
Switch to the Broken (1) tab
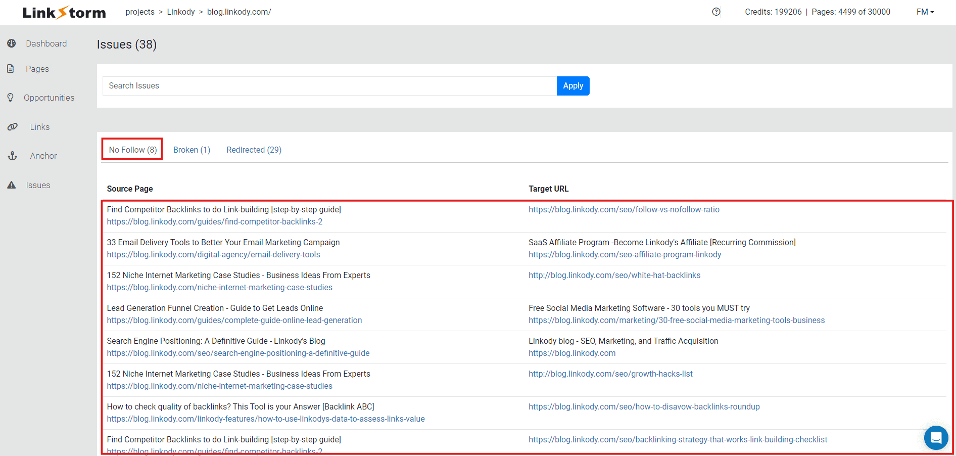tap(192, 150)
